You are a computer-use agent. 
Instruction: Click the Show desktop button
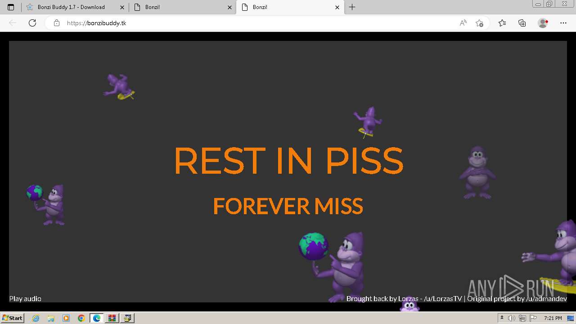click(571, 318)
